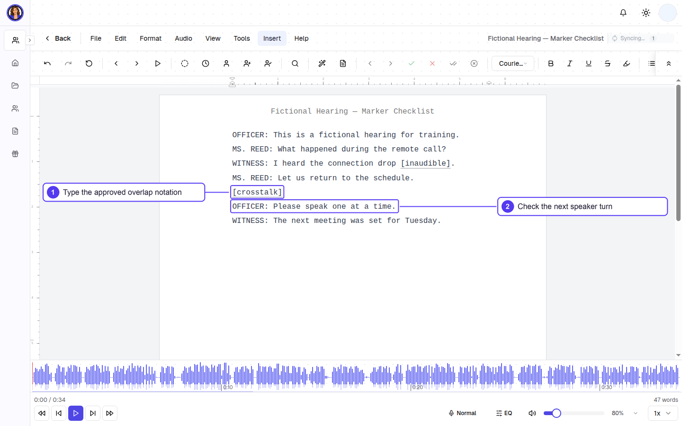
Task: Expand the left sidebar chevron
Action: click(x=30, y=40)
